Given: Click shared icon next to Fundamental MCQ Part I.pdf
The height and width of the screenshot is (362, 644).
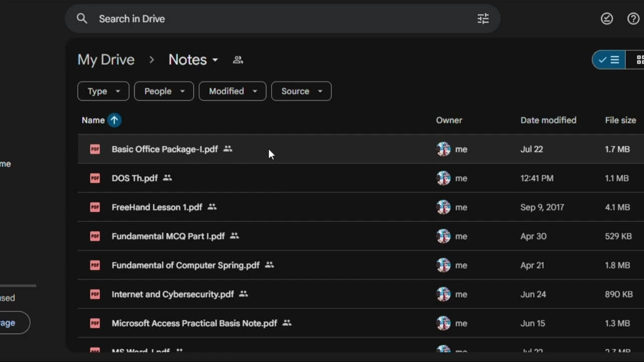Looking at the screenshot, I should (x=234, y=236).
